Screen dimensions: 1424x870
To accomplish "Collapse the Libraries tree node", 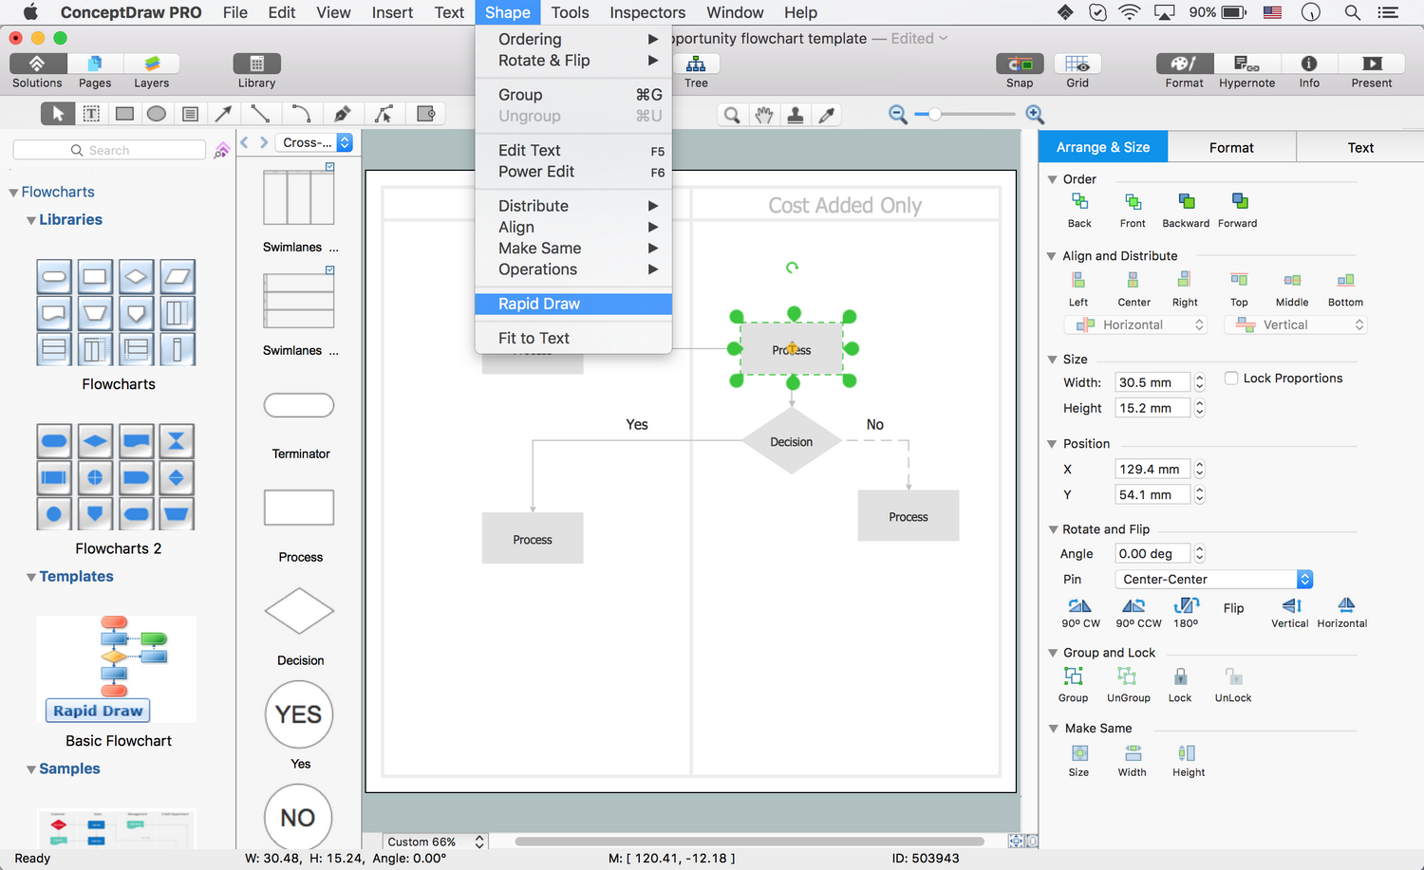I will coord(31,220).
